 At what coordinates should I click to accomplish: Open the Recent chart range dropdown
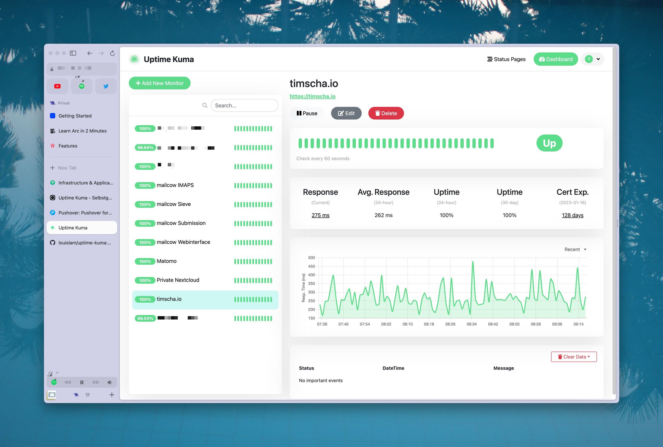pos(575,249)
